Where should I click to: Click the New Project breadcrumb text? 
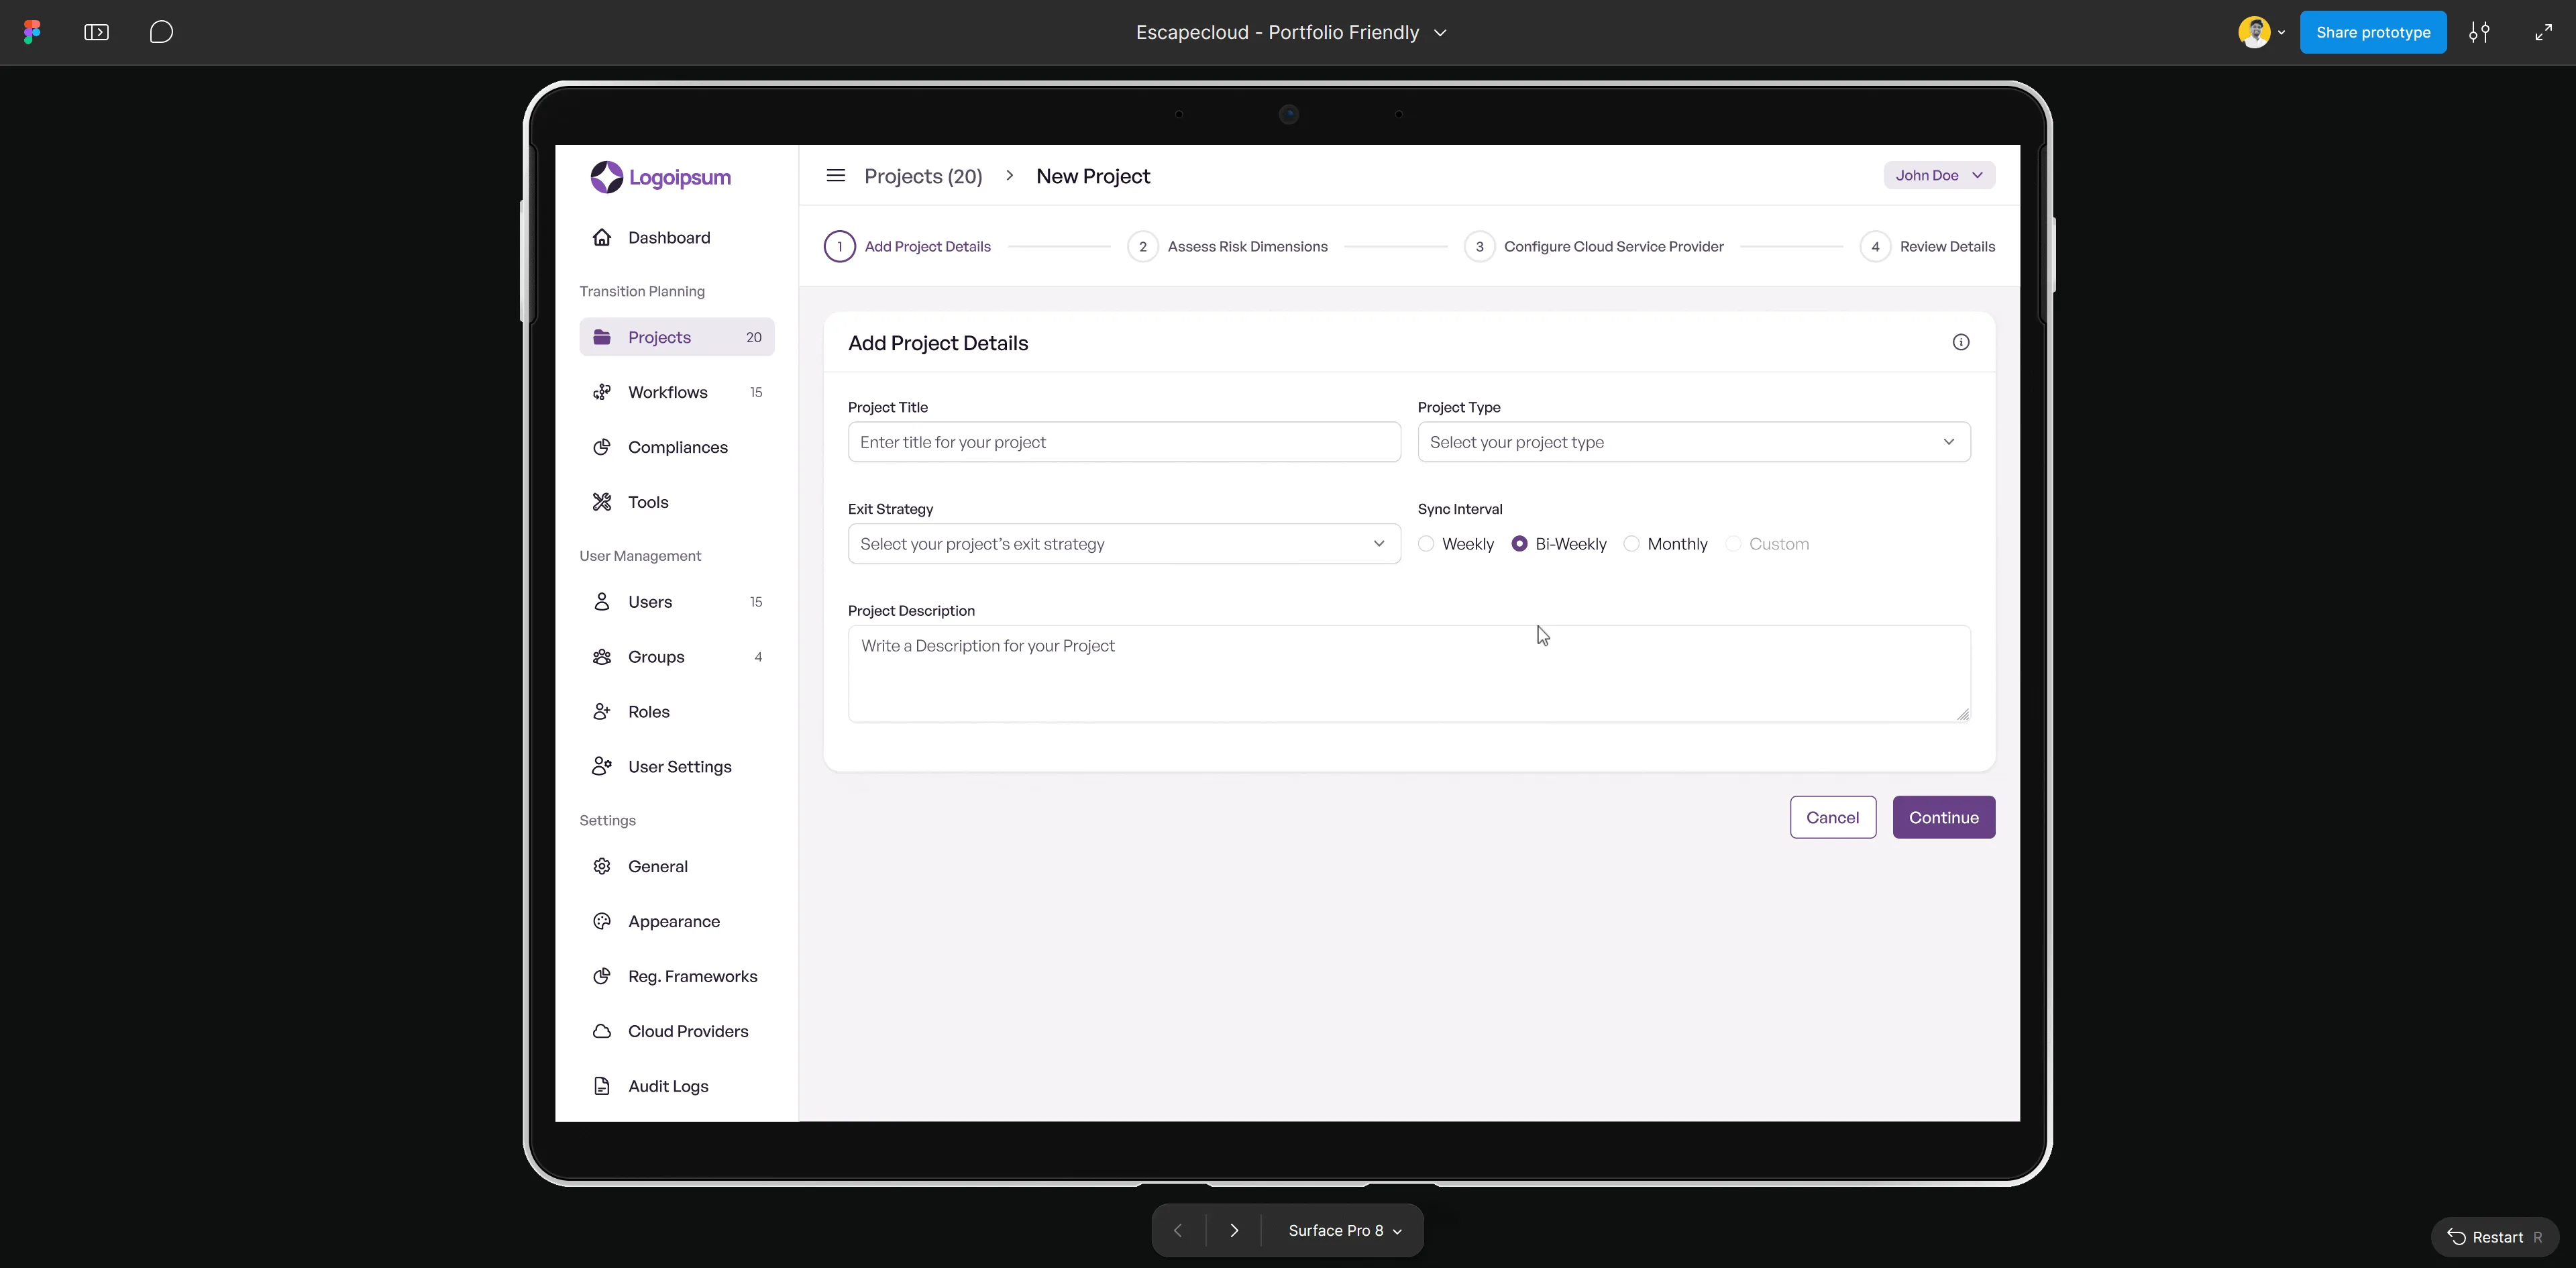click(1093, 176)
